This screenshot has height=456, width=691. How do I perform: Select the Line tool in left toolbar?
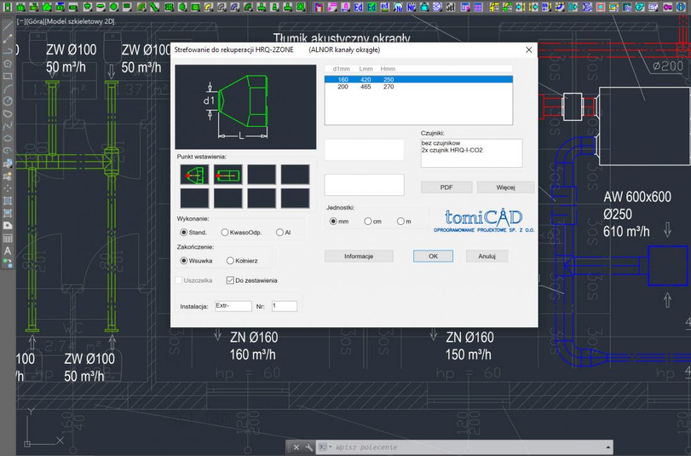tap(8, 26)
